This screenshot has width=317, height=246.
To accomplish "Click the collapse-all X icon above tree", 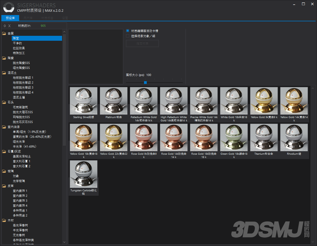I will [10, 26].
